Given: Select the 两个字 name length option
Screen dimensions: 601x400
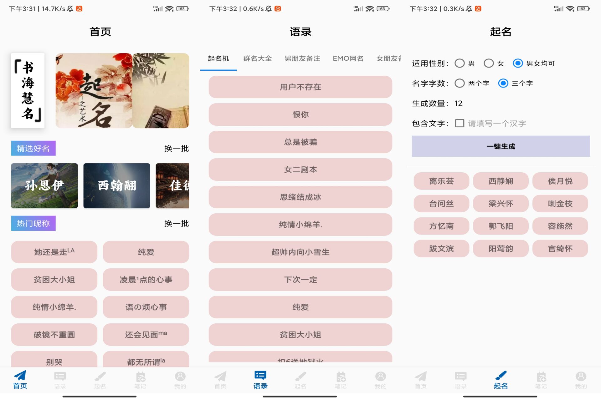Looking at the screenshot, I should (x=460, y=84).
